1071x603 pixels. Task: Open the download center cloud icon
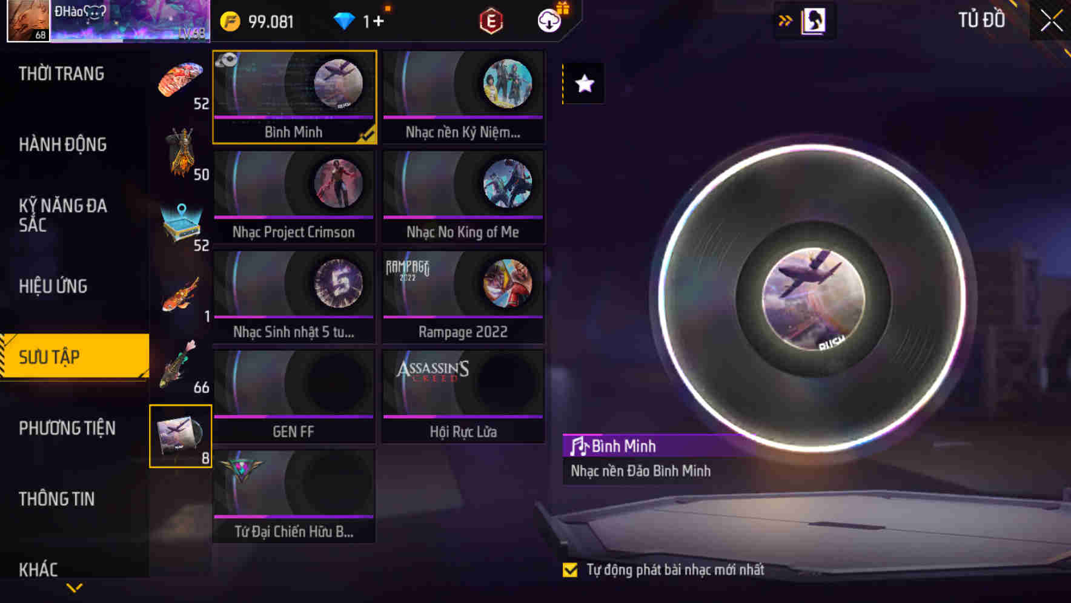tap(550, 21)
